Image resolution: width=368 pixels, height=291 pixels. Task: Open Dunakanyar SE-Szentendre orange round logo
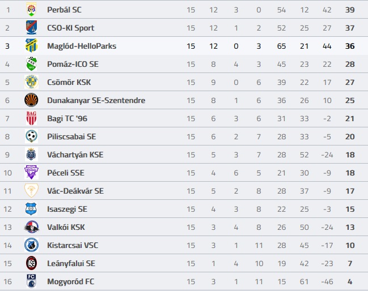click(31, 100)
